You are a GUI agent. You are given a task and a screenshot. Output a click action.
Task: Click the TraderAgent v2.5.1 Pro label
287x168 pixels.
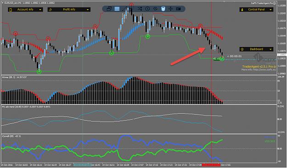tap(257, 67)
